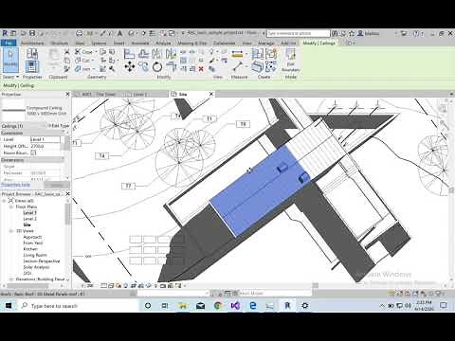455x341 pixels.
Task: Click the Aligned Dimension measure icon
Action: (237, 54)
